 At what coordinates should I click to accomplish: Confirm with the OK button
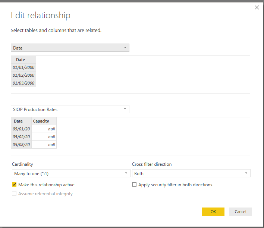point(213,212)
